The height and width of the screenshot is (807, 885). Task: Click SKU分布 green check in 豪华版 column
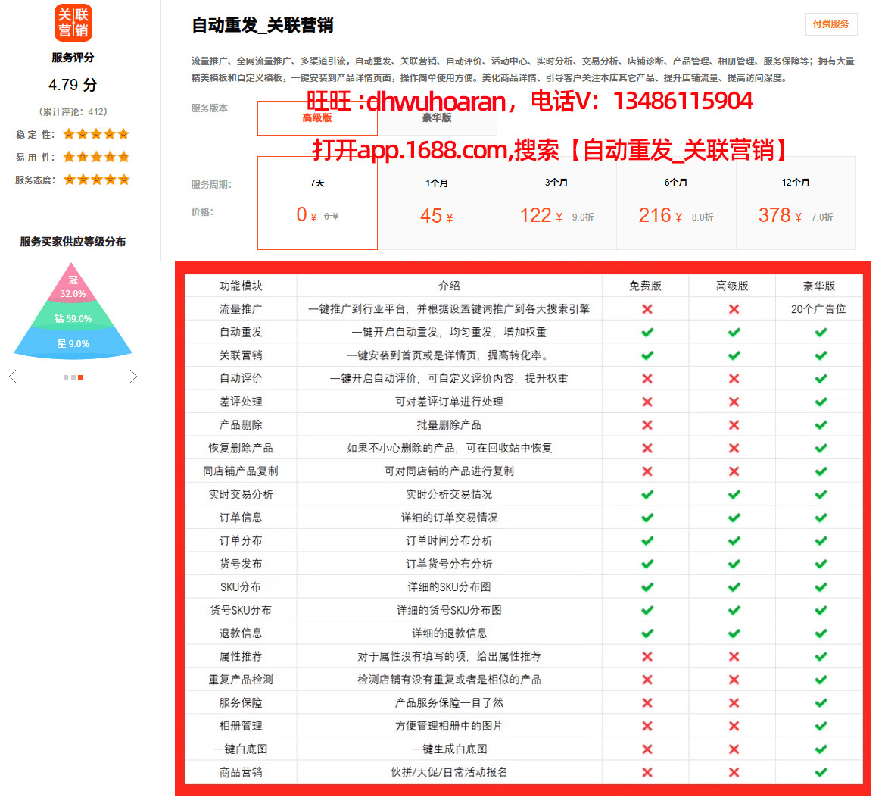tap(821, 586)
